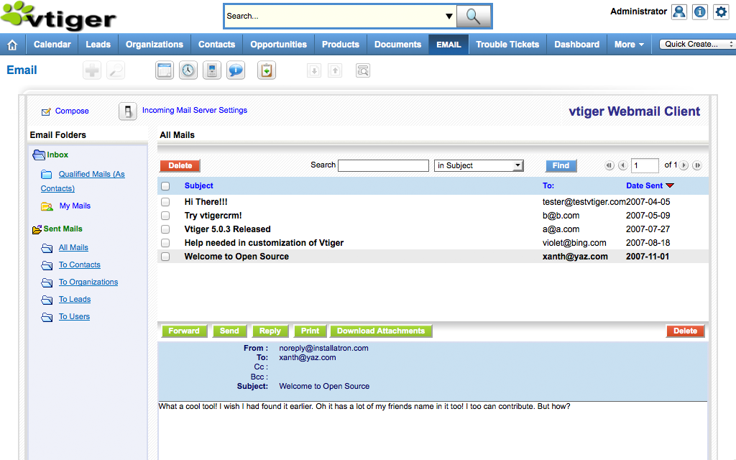Switch to the Trouble Tickets tab
Image resolution: width=736 pixels, height=460 pixels.
tap(507, 45)
